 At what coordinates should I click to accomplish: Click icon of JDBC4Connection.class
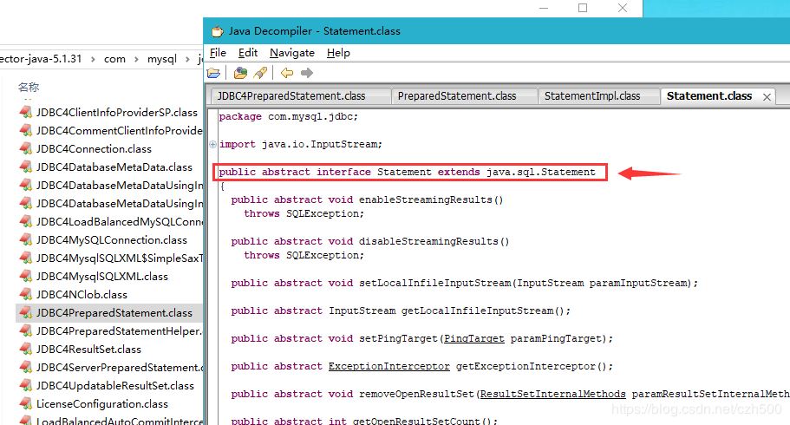26,148
